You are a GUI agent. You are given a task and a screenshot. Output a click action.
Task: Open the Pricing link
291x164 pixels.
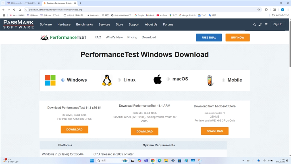132,37
